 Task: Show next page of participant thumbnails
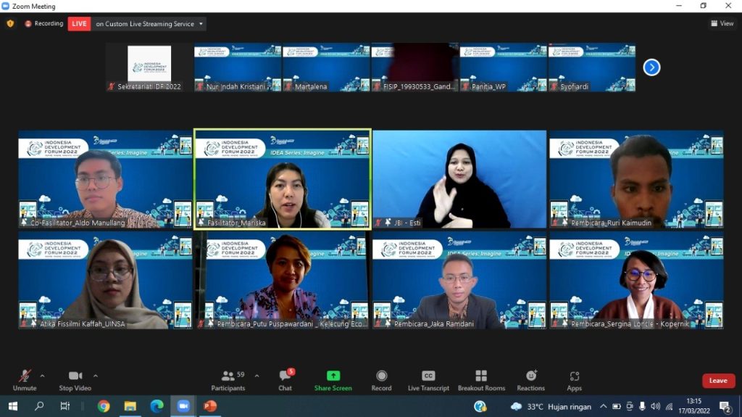coord(651,67)
